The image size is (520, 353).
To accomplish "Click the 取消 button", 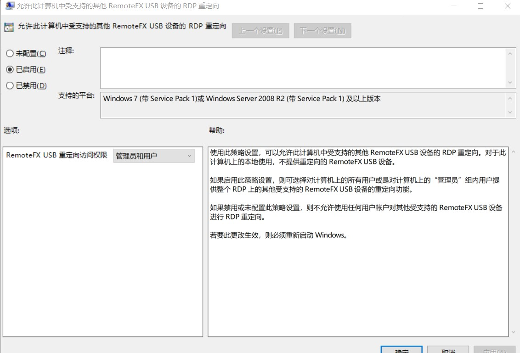I will [x=448, y=350].
